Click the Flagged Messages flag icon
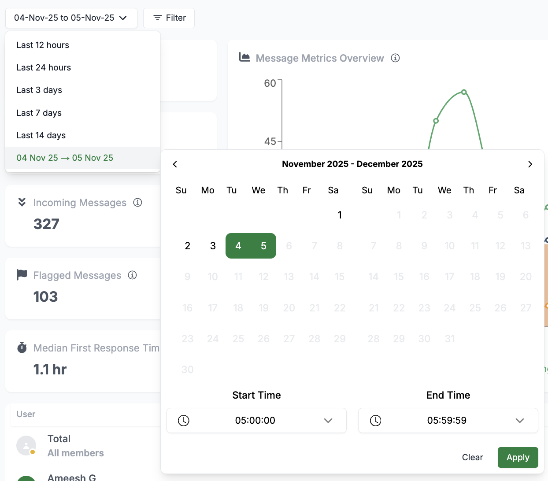The width and height of the screenshot is (548, 481). 22,275
